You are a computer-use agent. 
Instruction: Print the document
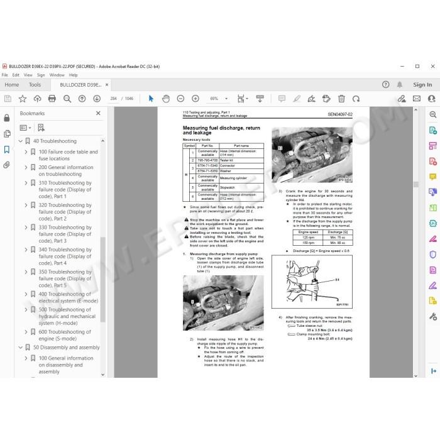[x=52, y=99]
